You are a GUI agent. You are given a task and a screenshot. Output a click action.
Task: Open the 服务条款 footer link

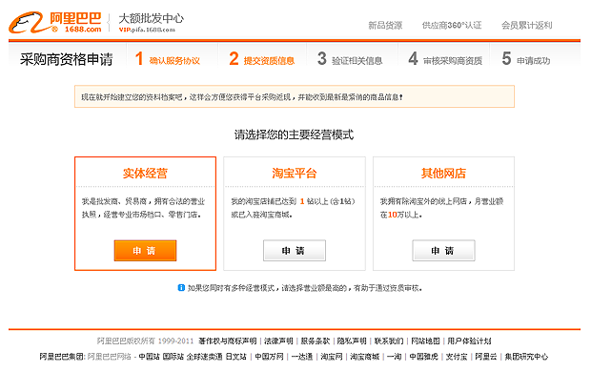click(316, 341)
